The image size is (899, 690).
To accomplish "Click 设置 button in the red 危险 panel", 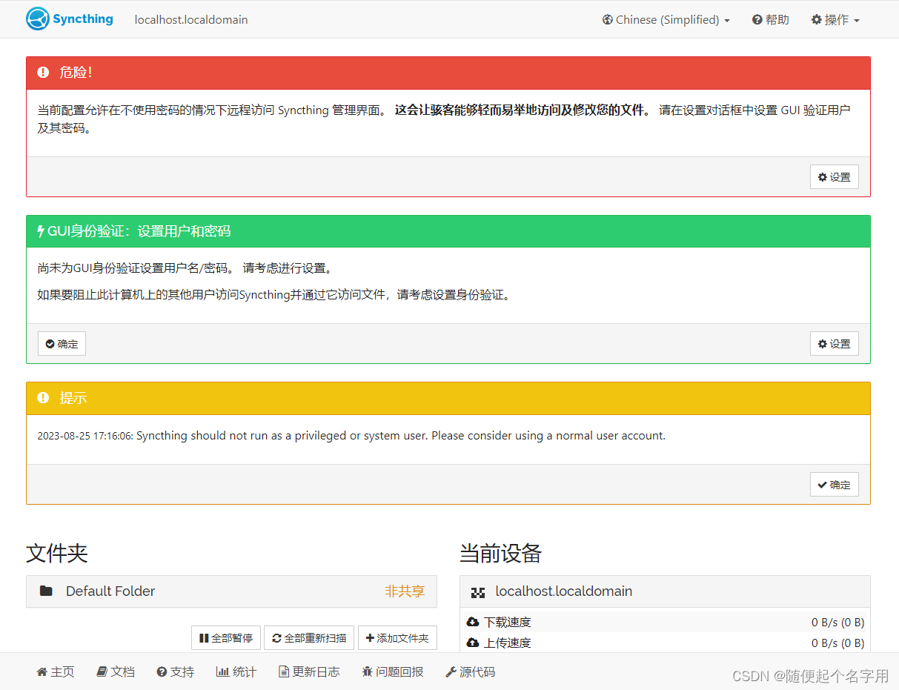I will coord(834,177).
